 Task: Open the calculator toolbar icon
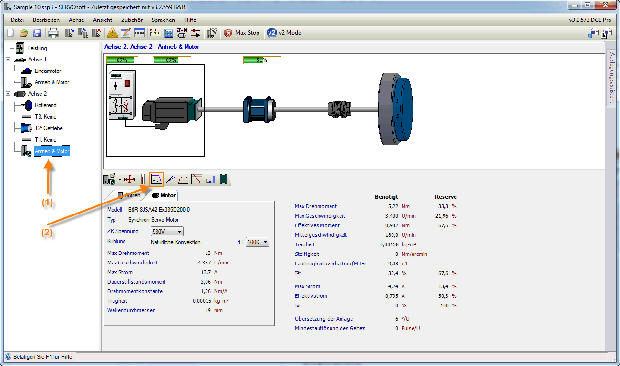click(x=168, y=33)
